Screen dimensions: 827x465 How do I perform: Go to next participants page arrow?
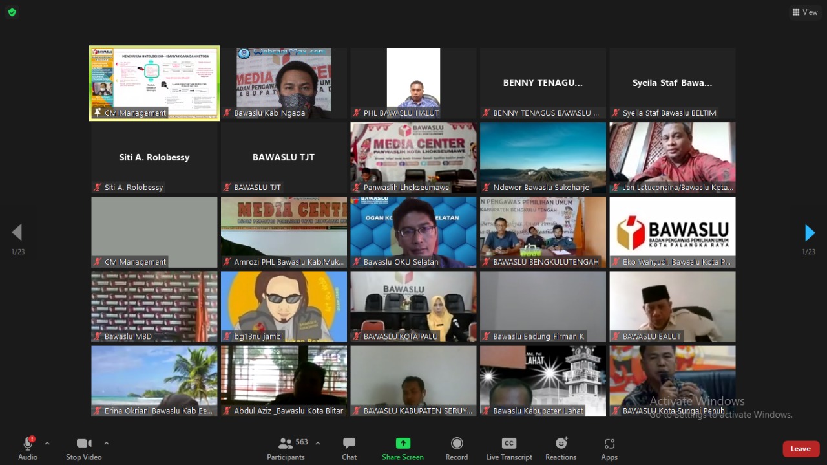[810, 233]
